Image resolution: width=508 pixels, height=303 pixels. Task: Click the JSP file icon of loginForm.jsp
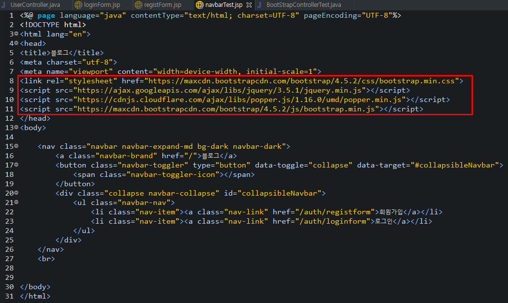pyautogui.click(x=78, y=5)
